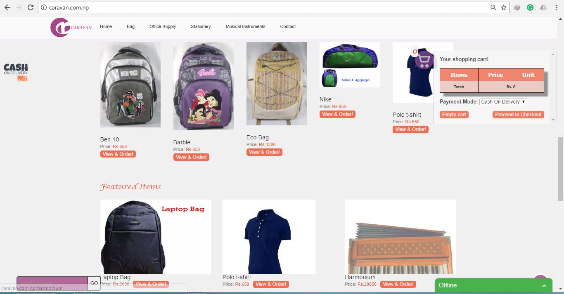This screenshot has height=294, width=564.
Task: Open the purple shopping cart icon
Action: click(x=424, y=60)
